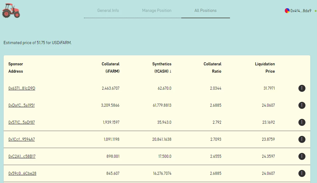Image resolution: width=317 pixels, height=183 pixels.
Task: Sort by Collateral Ratio column header
Action: coord(212,67)
